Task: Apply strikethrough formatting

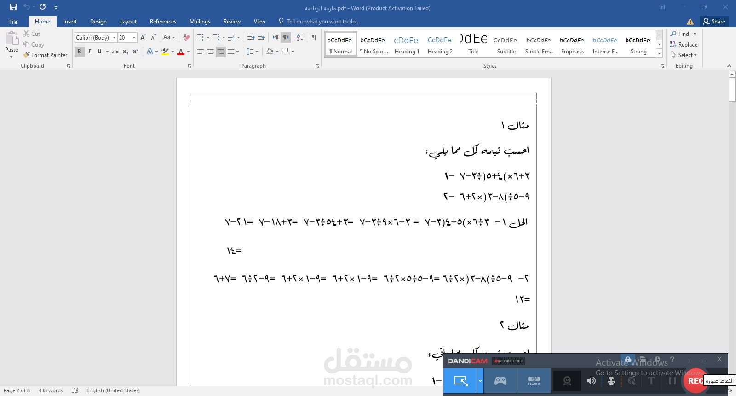Action: coord(115,52)
